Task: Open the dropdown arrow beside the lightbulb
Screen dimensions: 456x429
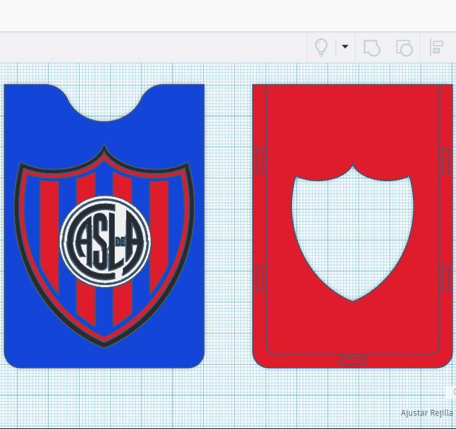Action: (x=345, y=46)
